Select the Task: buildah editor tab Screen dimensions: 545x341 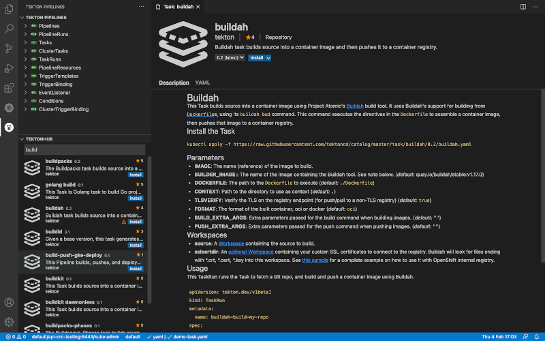(178, 7)
